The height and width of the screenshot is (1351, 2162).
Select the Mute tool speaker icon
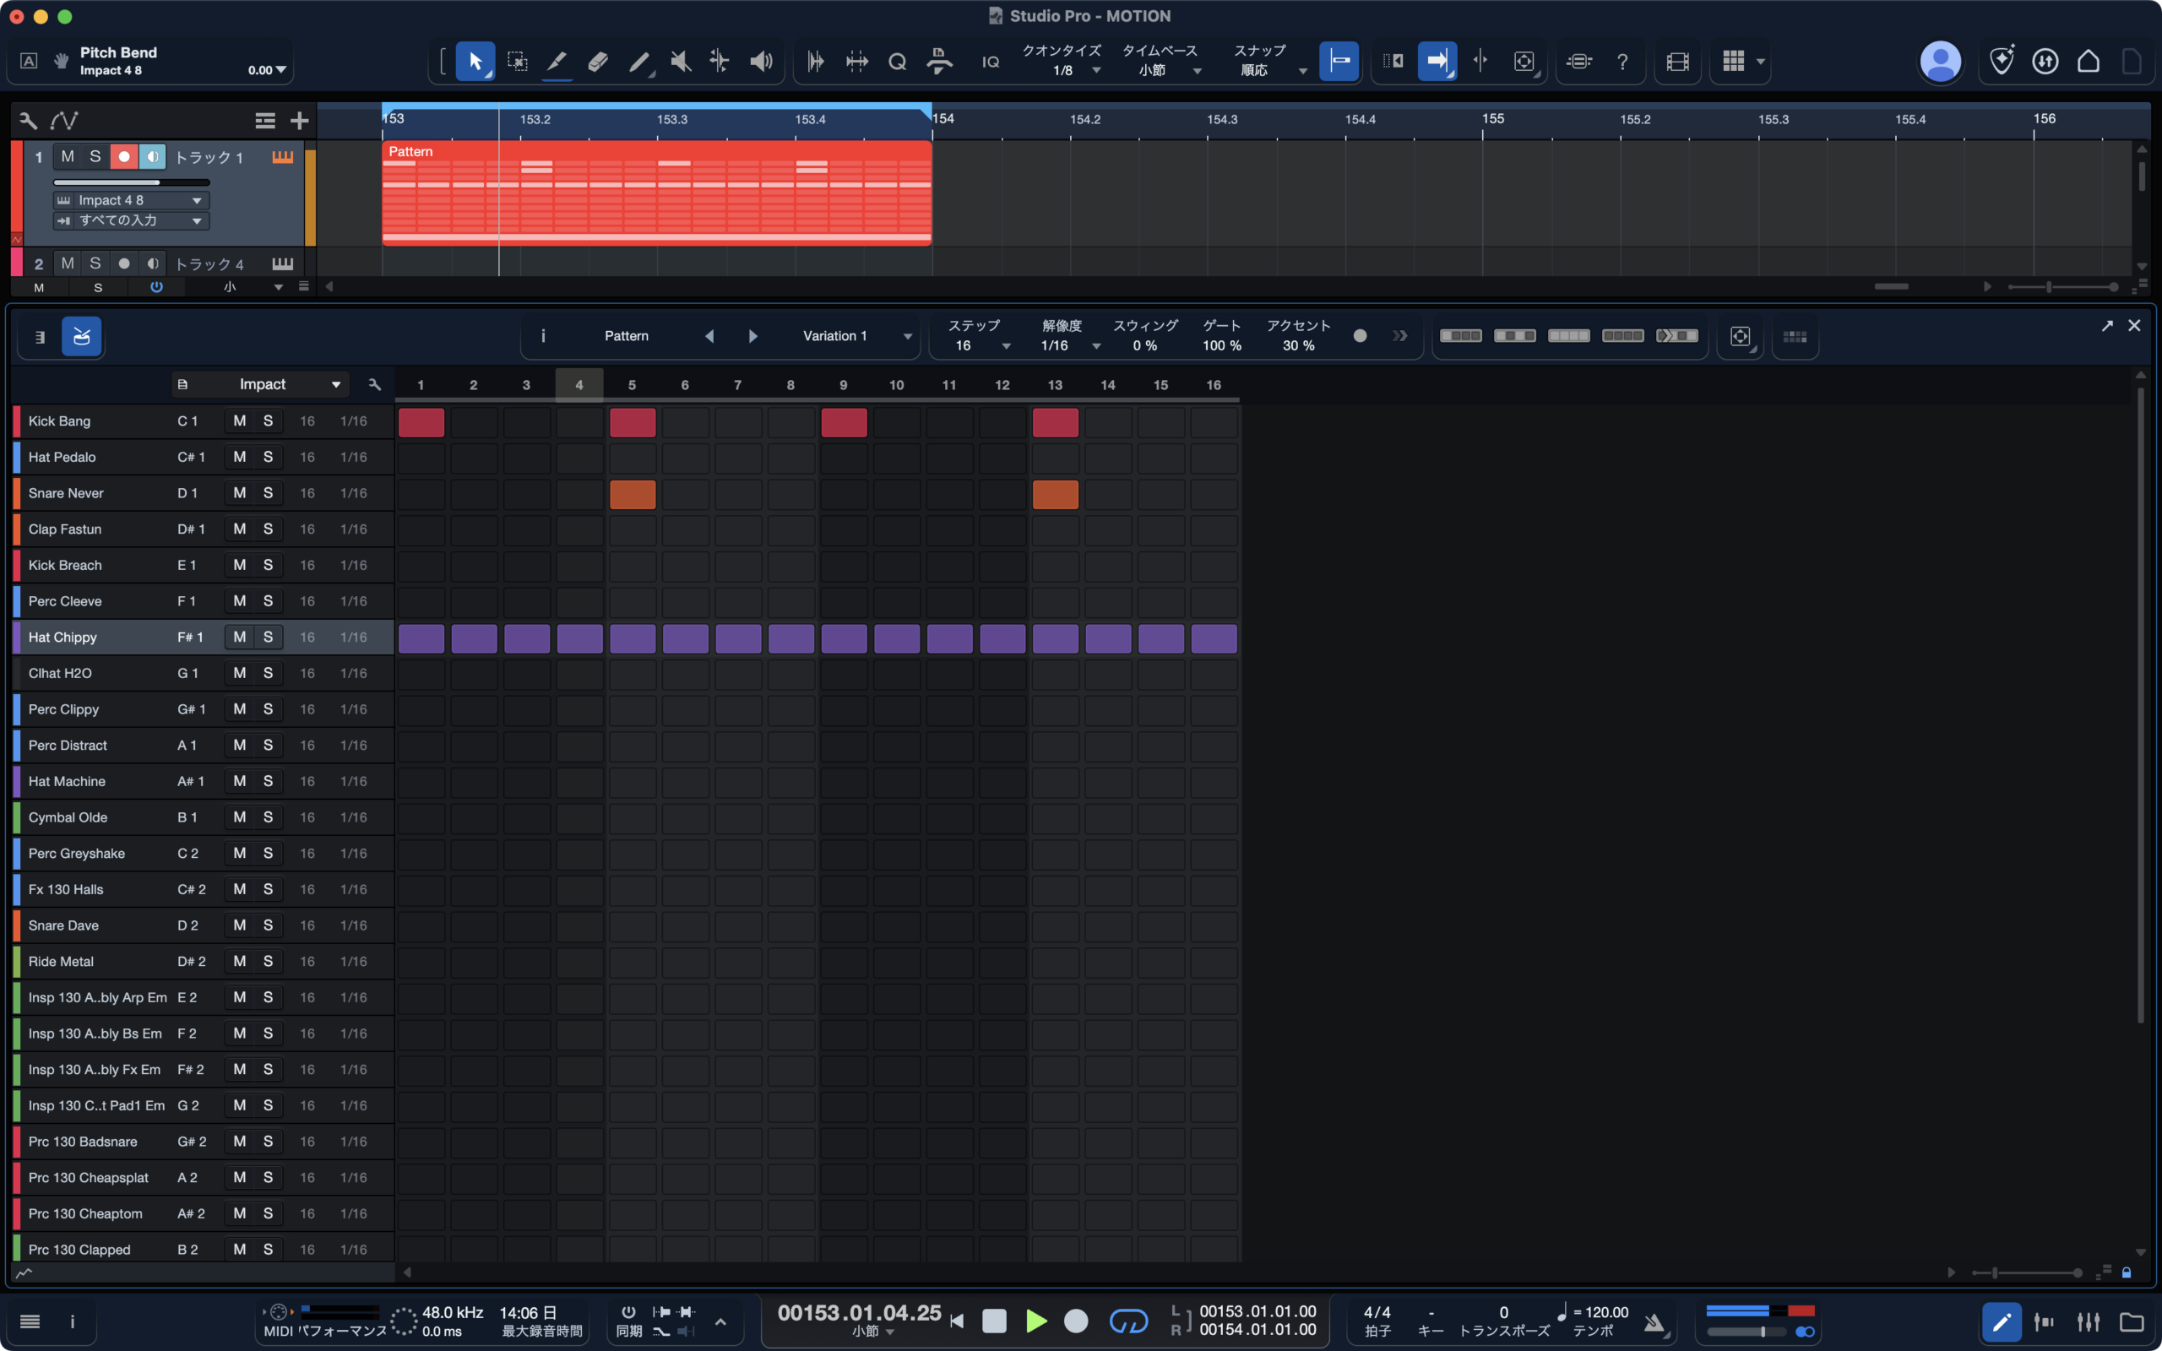(x=681, y=62)
